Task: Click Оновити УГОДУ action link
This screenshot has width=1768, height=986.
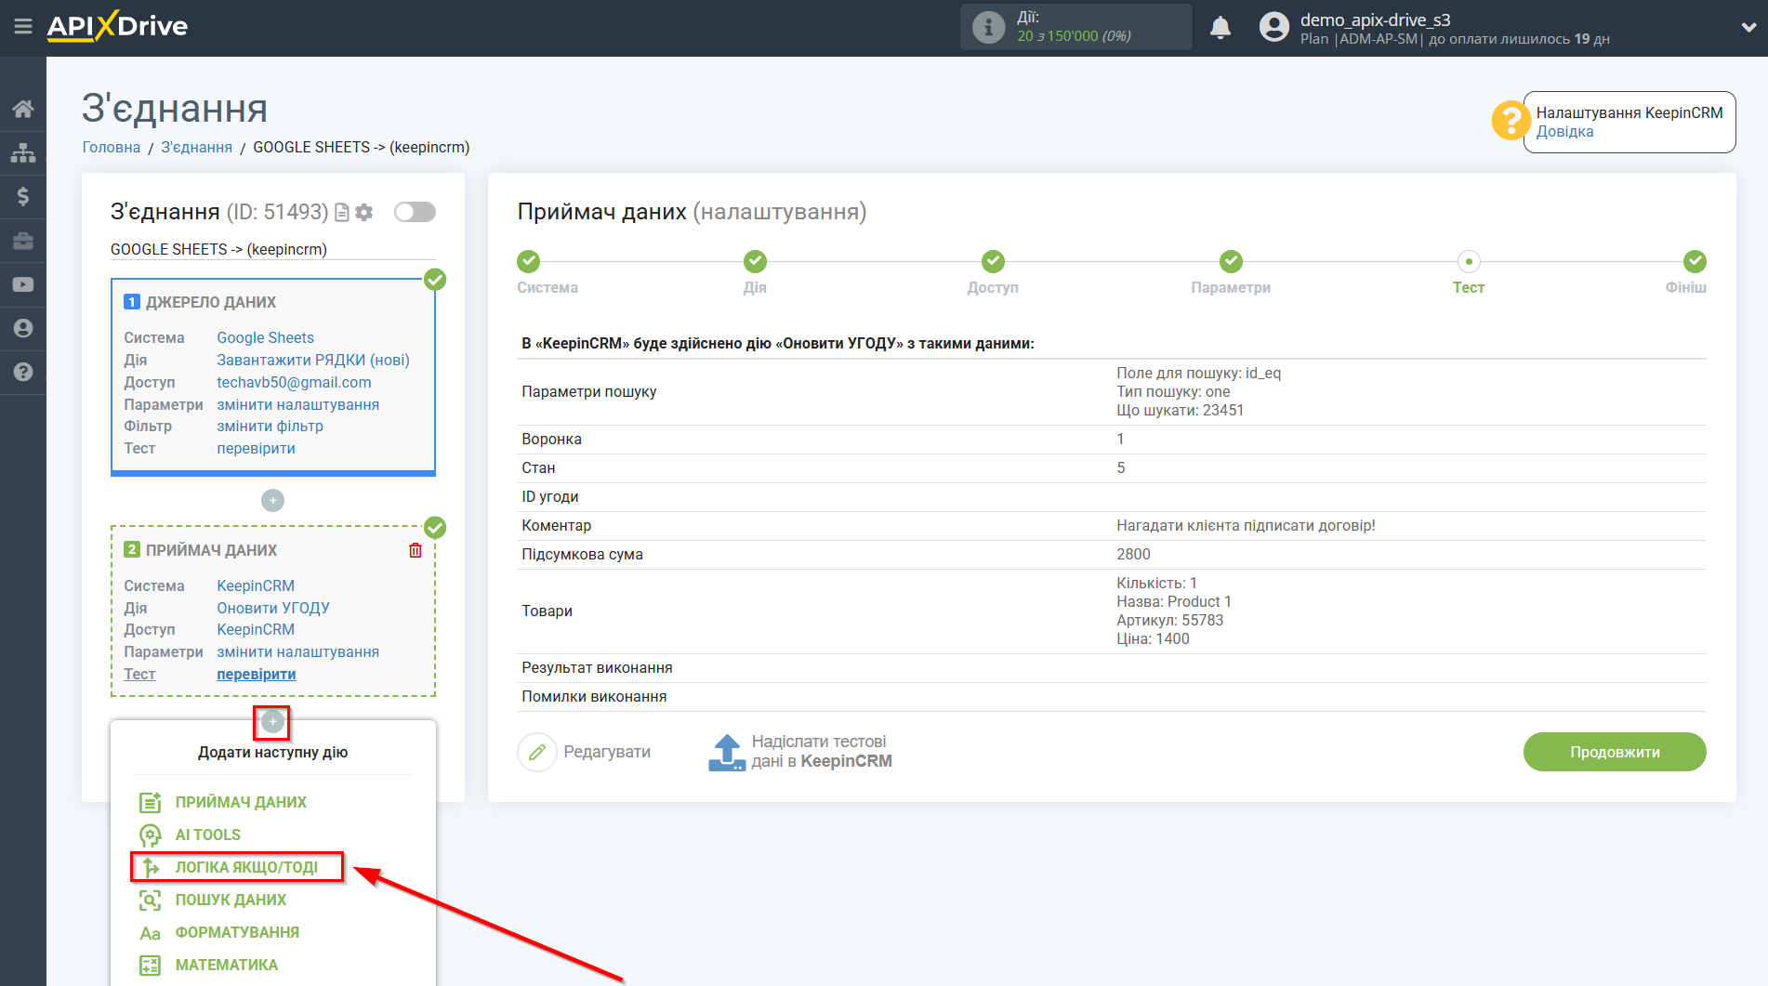Action: [x=273, y=608]
